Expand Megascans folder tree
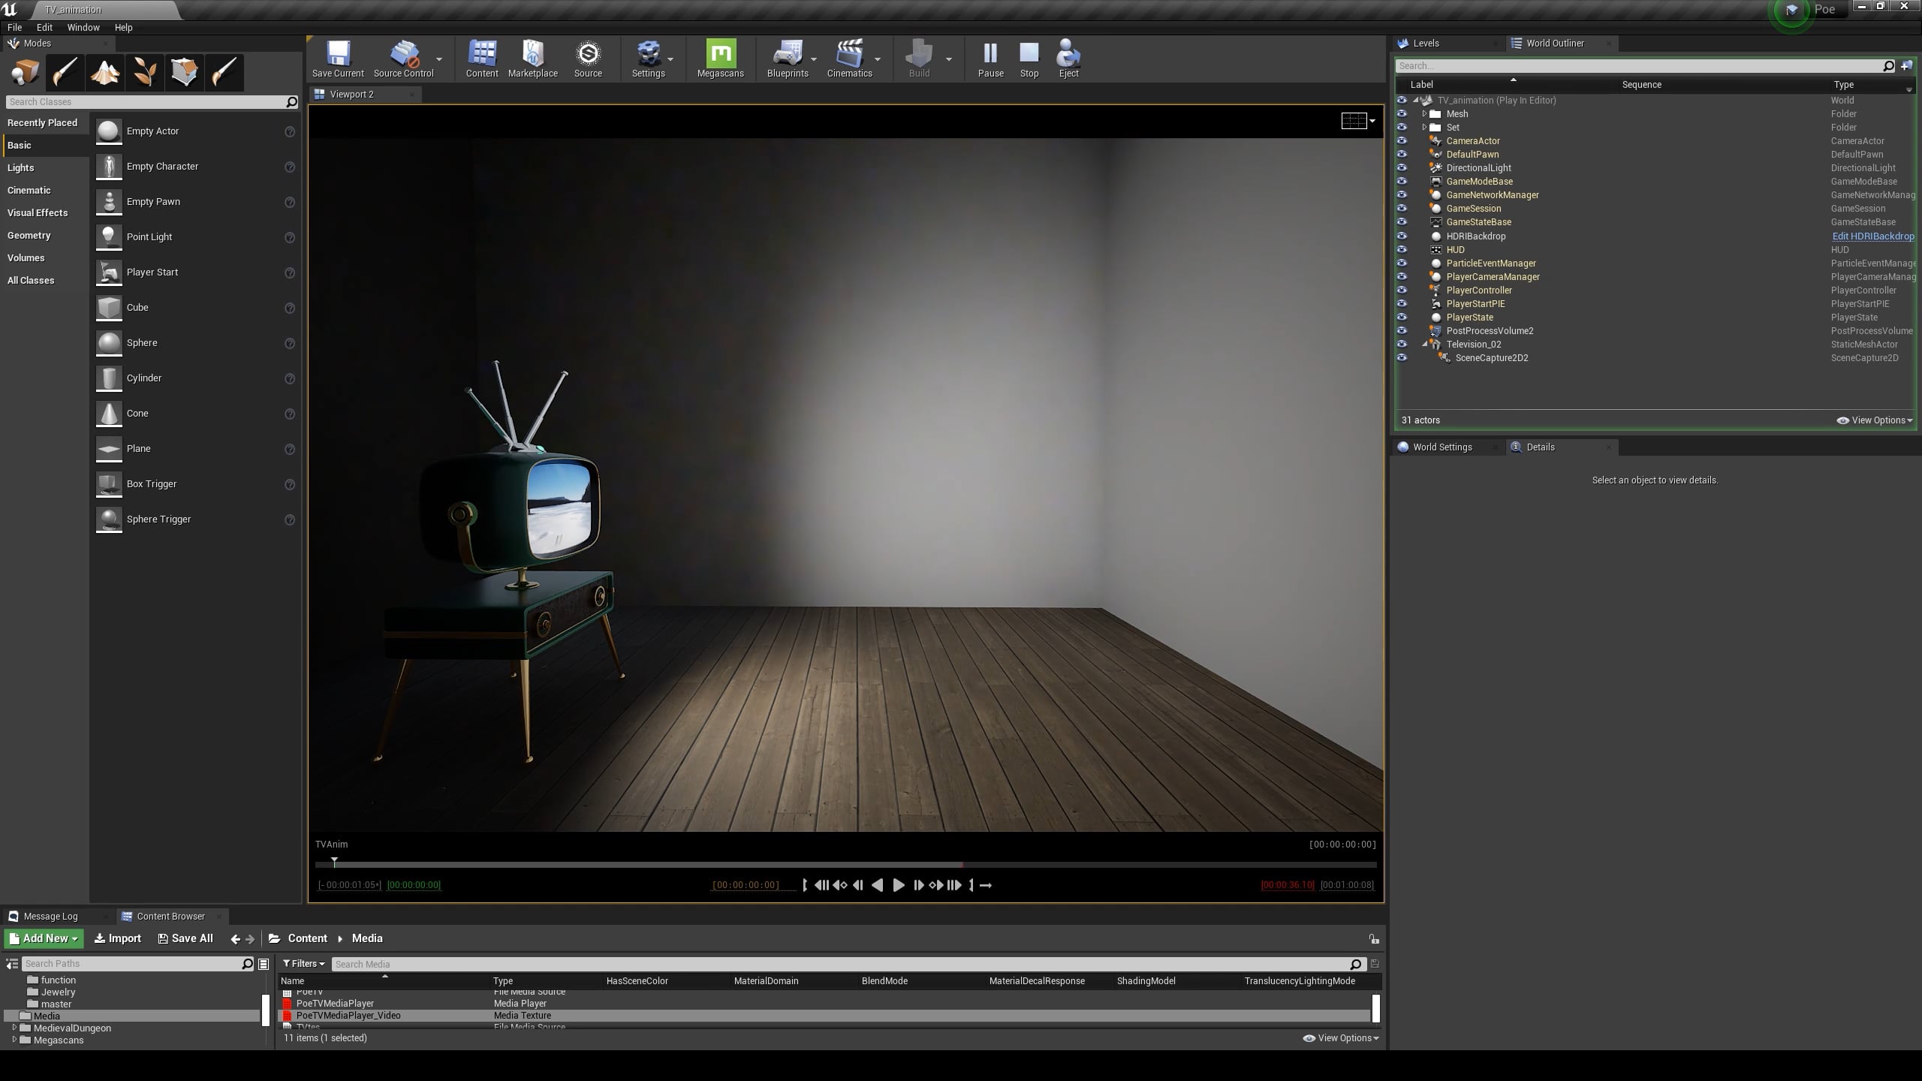 [x=14, y=1040]
